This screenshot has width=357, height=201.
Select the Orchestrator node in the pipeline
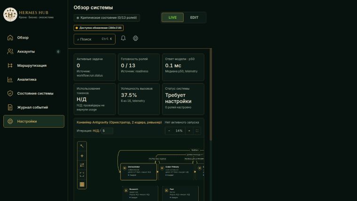(139, 171)
